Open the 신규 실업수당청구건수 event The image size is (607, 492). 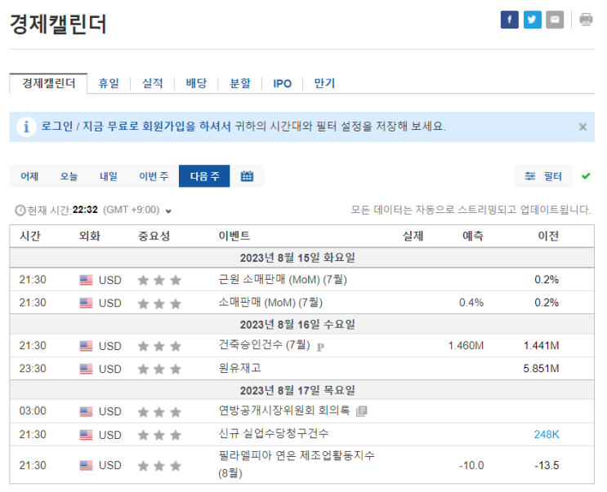click(x=274, y=433)
